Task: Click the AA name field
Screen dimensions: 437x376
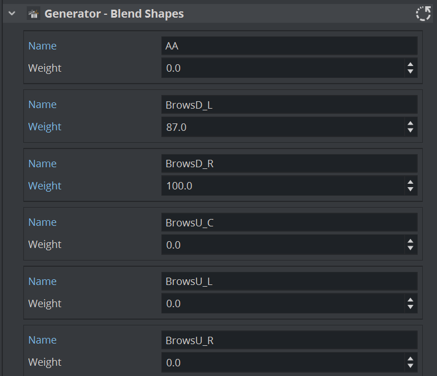Action: [289, 46]
